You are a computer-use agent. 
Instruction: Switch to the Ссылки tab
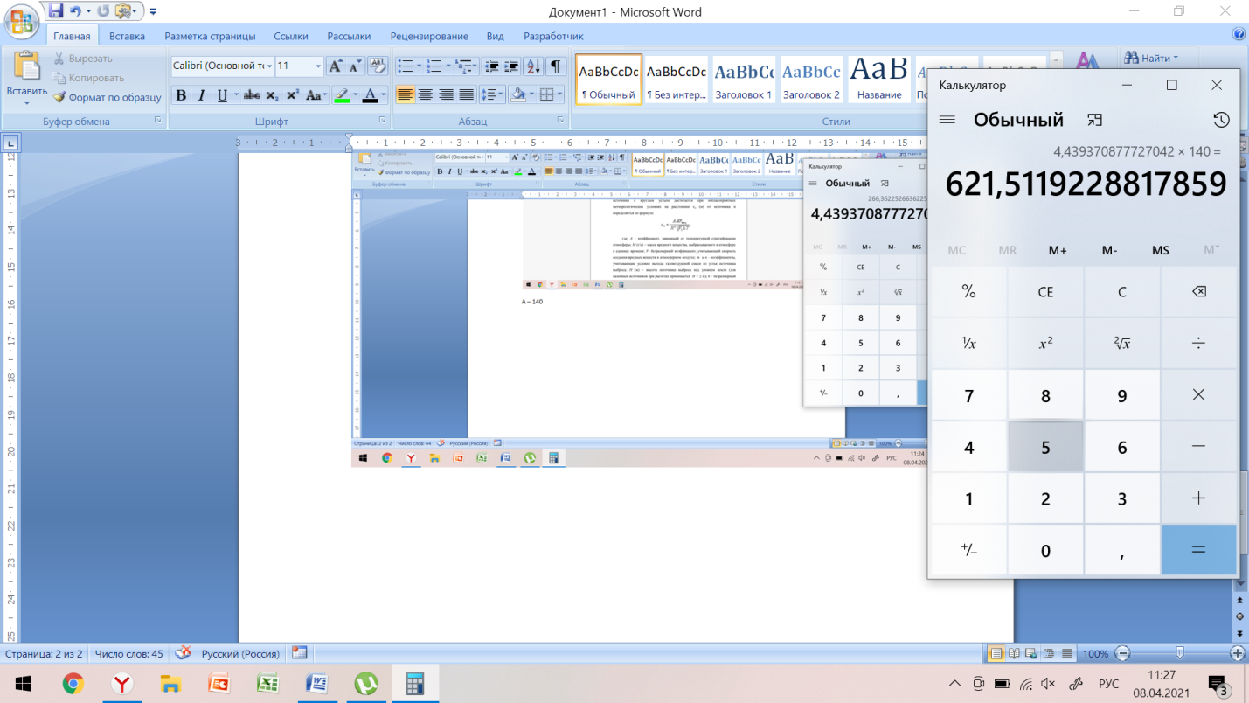coord(291,36)
